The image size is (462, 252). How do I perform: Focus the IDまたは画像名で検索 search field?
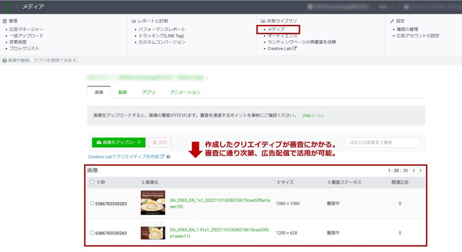tap(383, 143)
